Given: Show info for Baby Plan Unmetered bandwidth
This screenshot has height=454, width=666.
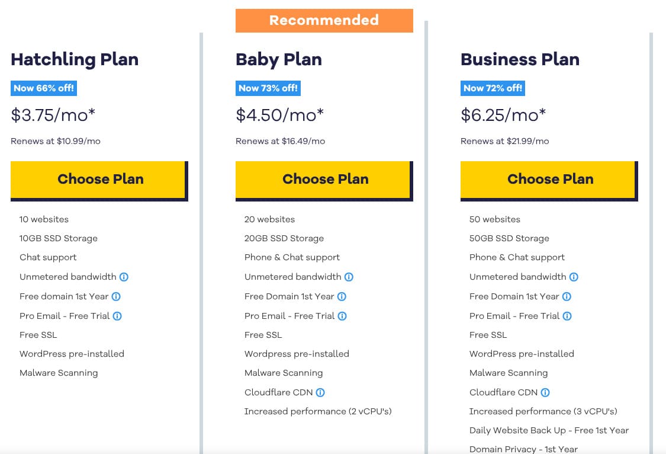Looking at the screenshot, I should (x=349, y=277).
